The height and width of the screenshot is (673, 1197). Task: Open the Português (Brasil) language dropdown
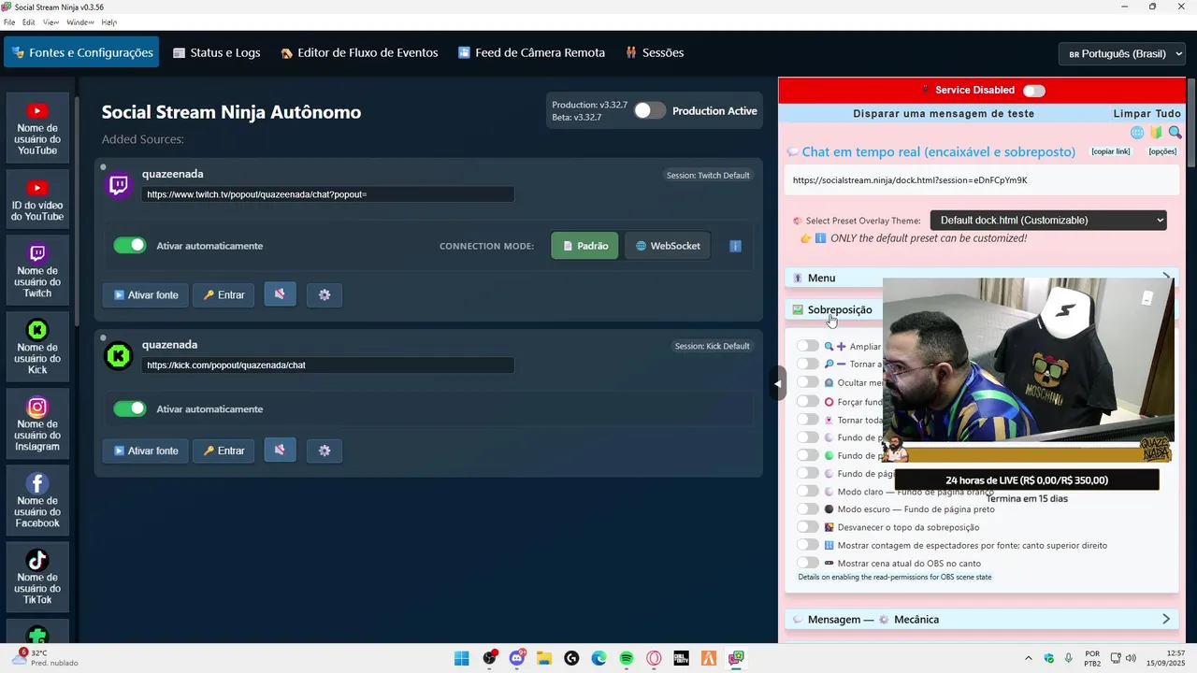click(1122, 53)
